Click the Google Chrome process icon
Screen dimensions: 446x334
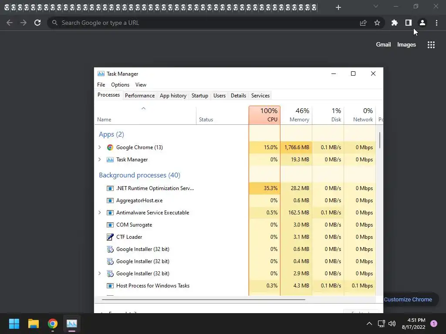[x=110, y=147]
